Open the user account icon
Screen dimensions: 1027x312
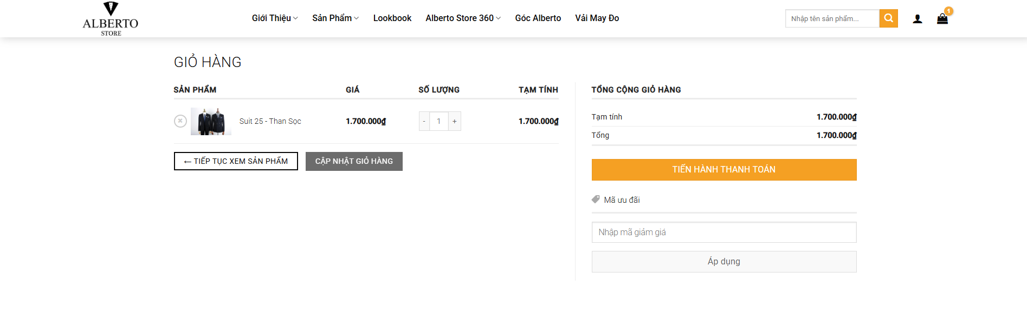tap(917, 19)
